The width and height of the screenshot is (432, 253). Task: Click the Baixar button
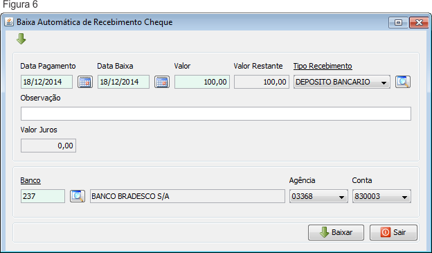(336, 232)
